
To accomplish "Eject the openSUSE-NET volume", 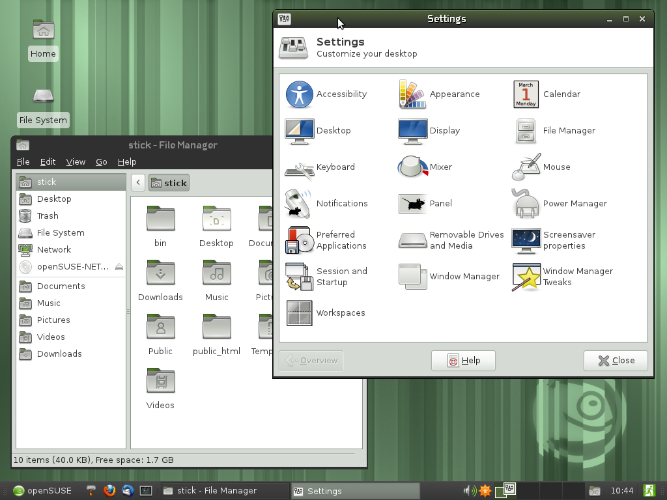I will tap(119, 267).
